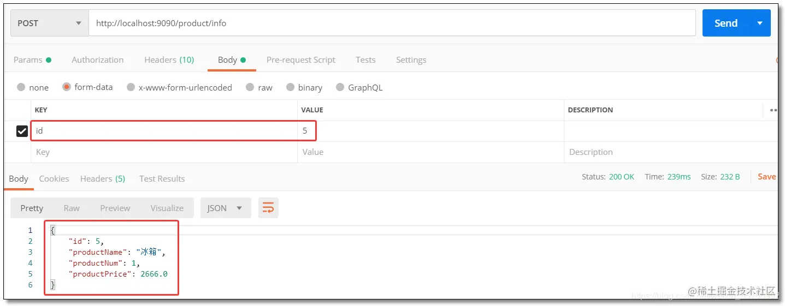Click the "id": 5 response line
Viewport: 785px width, 306px height.
coord(86,241)
